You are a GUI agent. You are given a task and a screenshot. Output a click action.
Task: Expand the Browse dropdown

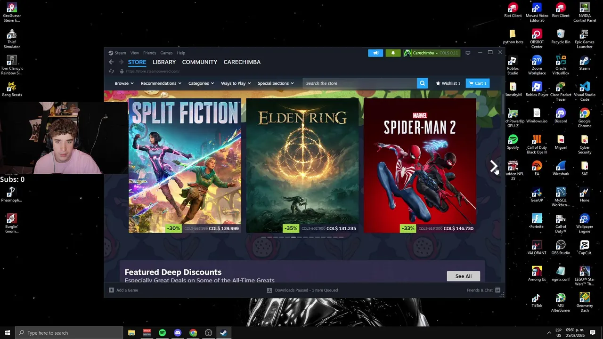tap(124, 83)
